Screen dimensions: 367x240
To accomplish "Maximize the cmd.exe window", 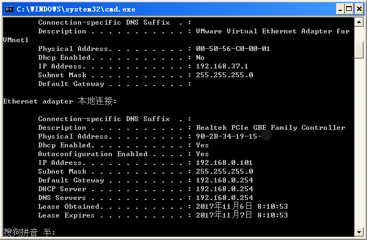I will point(349,9).
